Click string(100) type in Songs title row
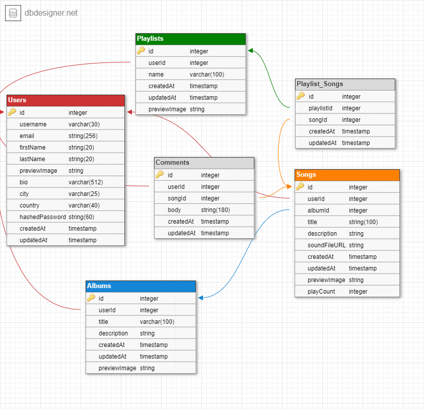This screenshot has width=424, height=410. [364, 222]
